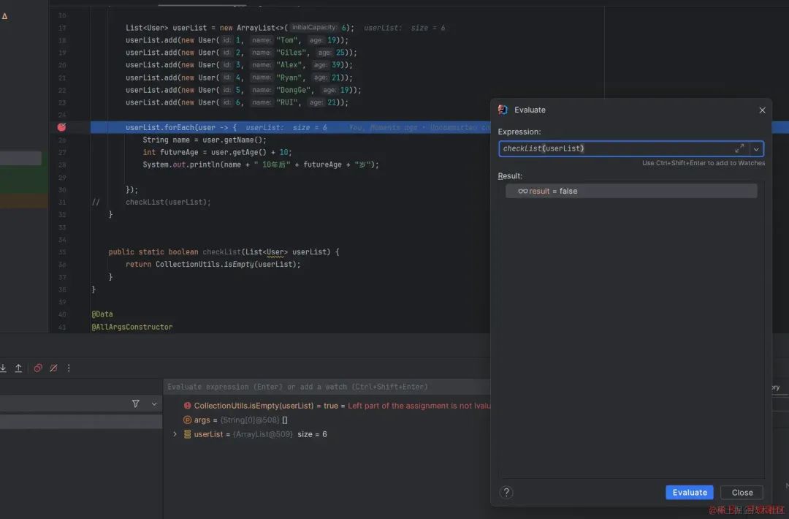Click CollectionUtils.isEmpty in the return statement
The width and height of the screenshot is (789, 519).
(x=205, y=265)
